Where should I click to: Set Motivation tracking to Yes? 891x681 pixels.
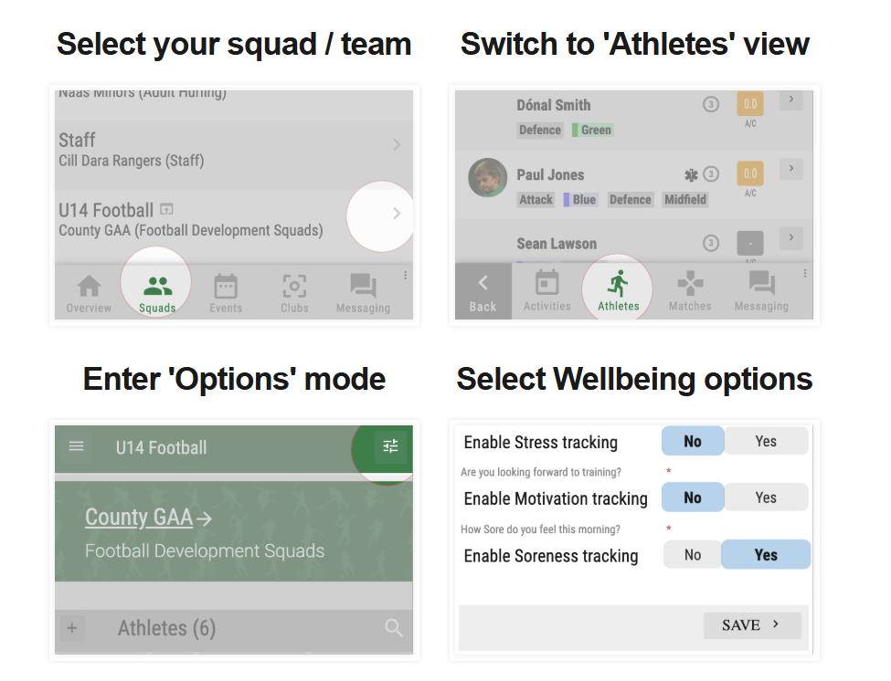pos(766,498)
